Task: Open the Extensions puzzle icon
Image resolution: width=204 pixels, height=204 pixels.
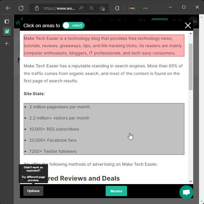Action: point(117,8)
